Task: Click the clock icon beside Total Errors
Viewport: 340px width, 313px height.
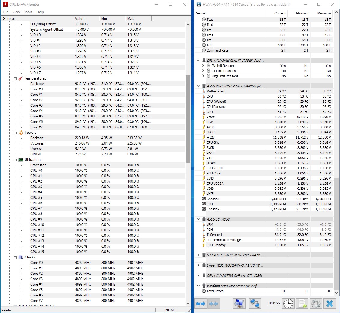Action: tap(204, 291)
